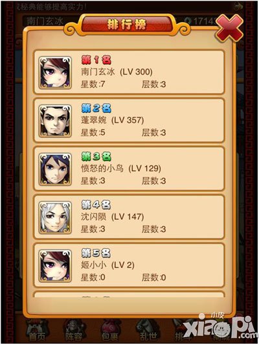Close the 排行榜 ranking popup with red X
The height and width of the screenshot is (345, 259).
pos(229,28)
